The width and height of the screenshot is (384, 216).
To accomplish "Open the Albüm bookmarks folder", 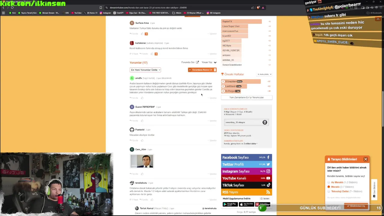I will point(177,13).
